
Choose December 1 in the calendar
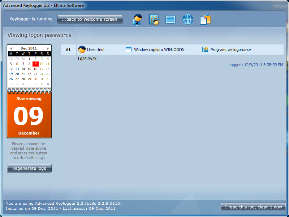coord(29,59)
